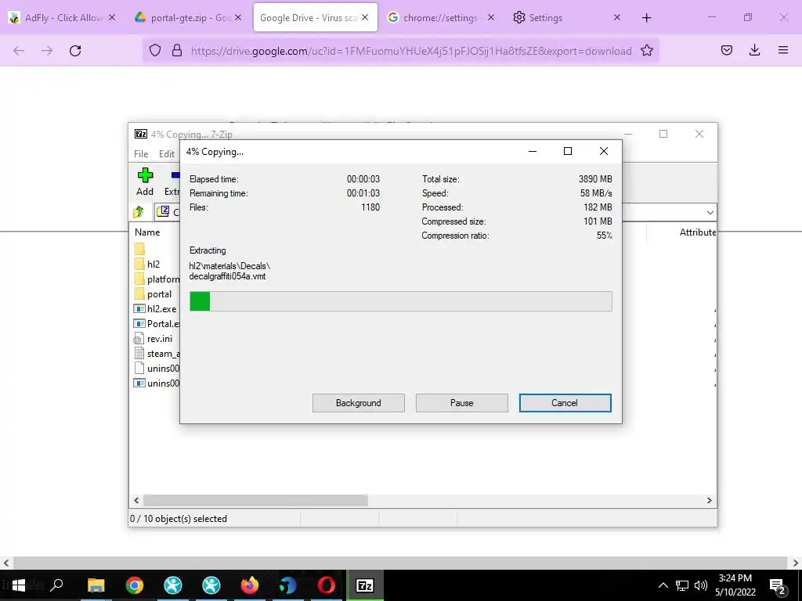The width and height of the screenshot is (802, 601).
Task: Select the hl2.exe file icon
Action: [139, 308]
